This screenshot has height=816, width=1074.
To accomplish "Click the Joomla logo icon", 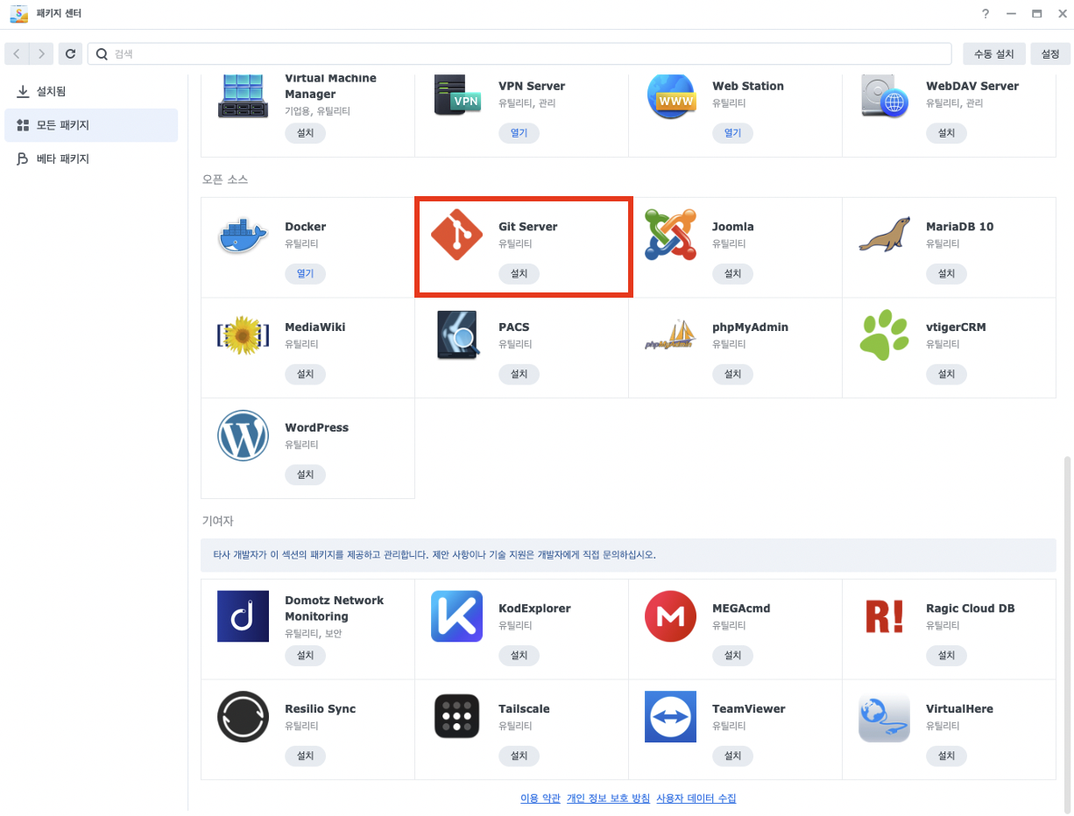I will [670, 235].
